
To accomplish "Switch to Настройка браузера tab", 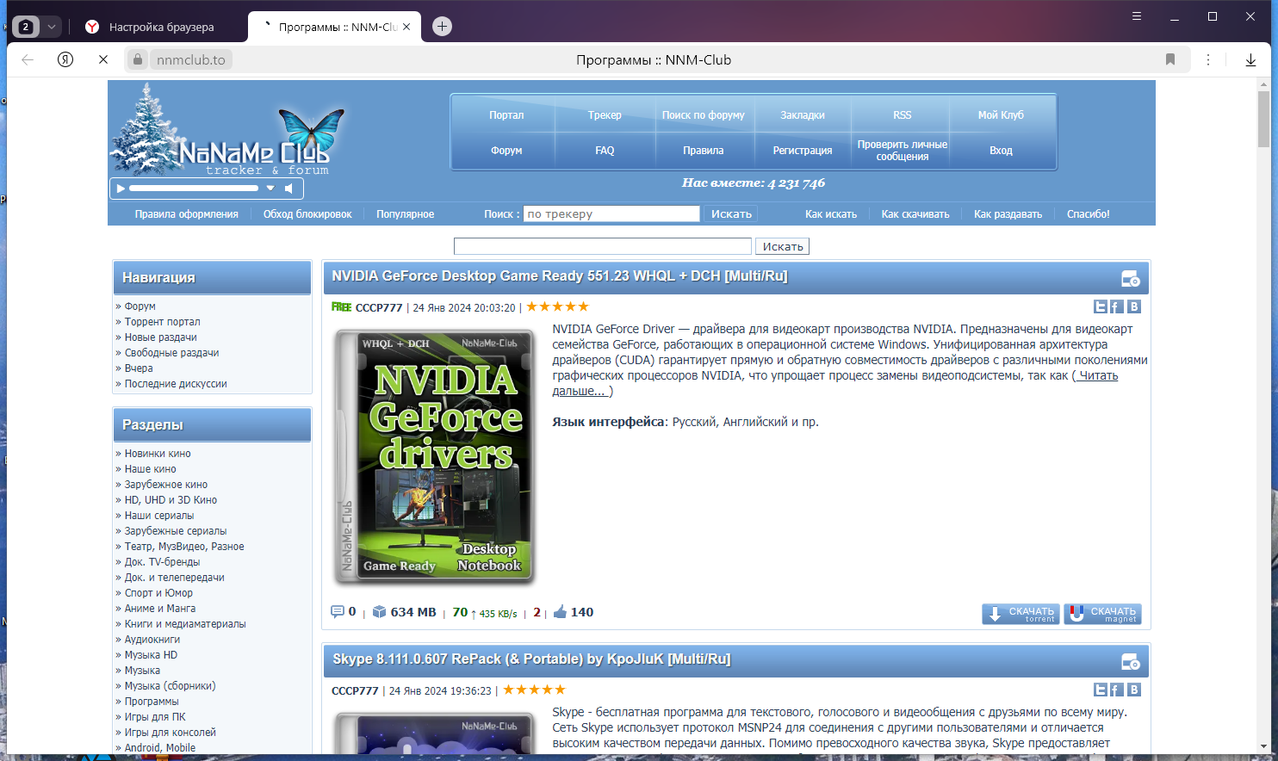I will (x=161, y=27).
